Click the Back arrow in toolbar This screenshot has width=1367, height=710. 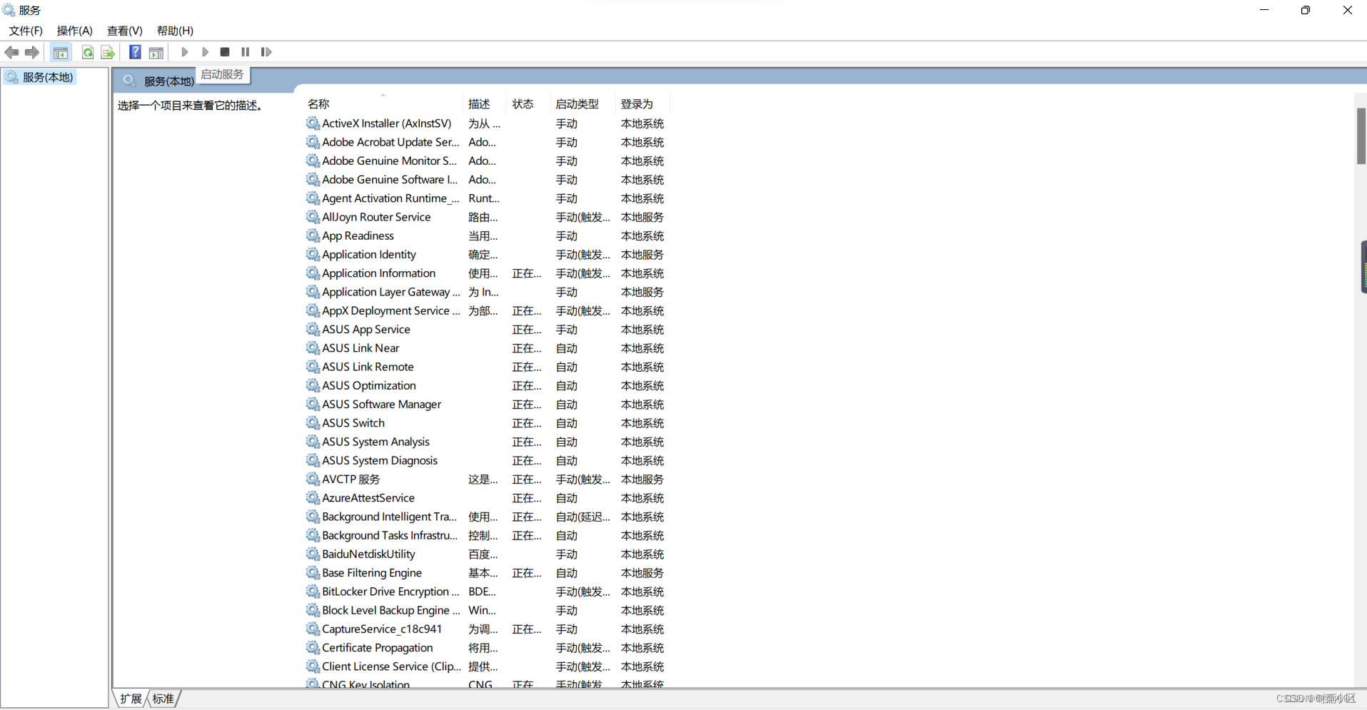pyautogui.click(x=11, y=52)
